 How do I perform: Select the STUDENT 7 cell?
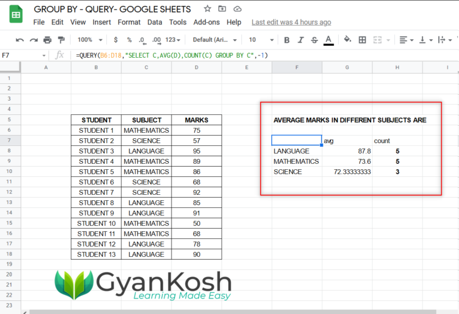point(96,192)
